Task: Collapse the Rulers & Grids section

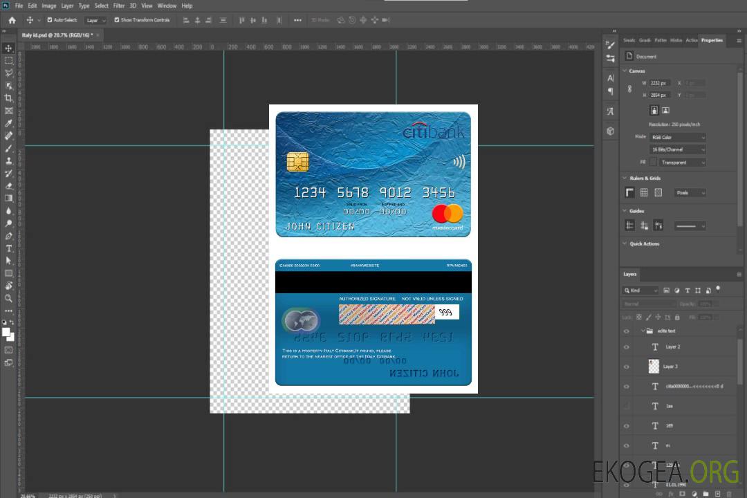Action: [x=625, y=178]
